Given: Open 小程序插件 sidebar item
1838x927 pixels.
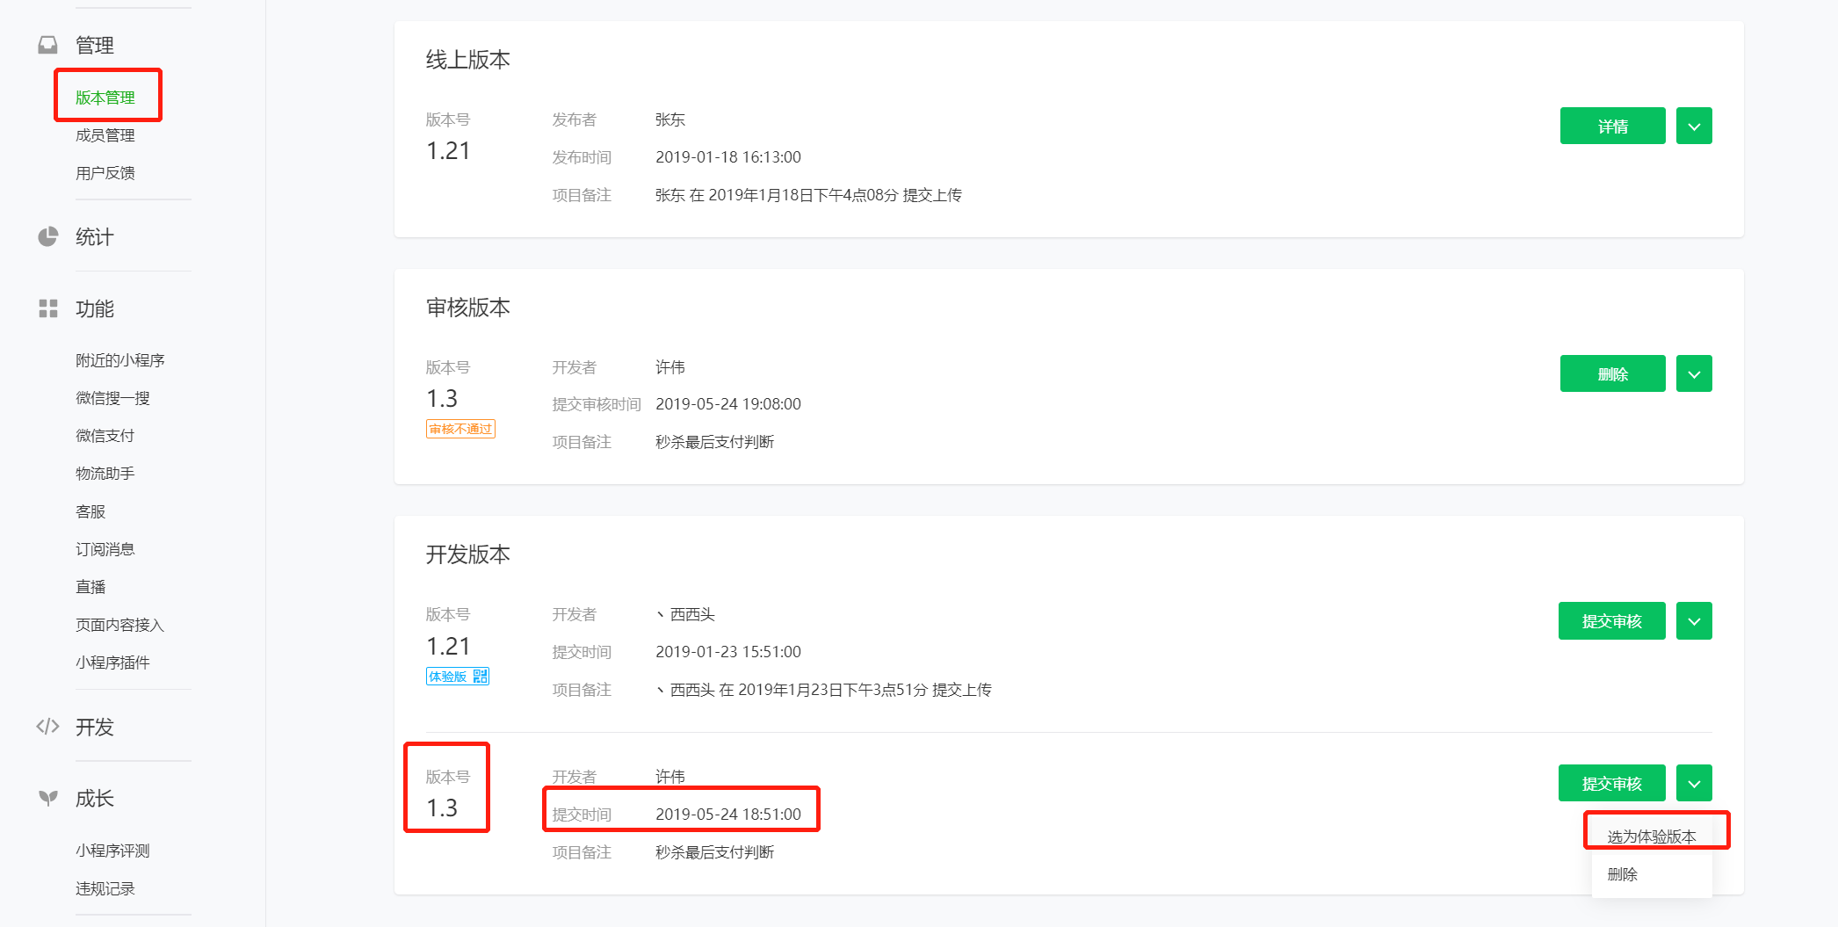Looking at the screenshot, I should pos(112,663).
